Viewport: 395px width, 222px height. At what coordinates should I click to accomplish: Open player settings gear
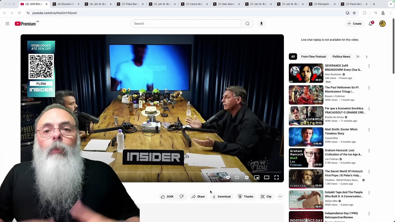[x=247, y=178]
